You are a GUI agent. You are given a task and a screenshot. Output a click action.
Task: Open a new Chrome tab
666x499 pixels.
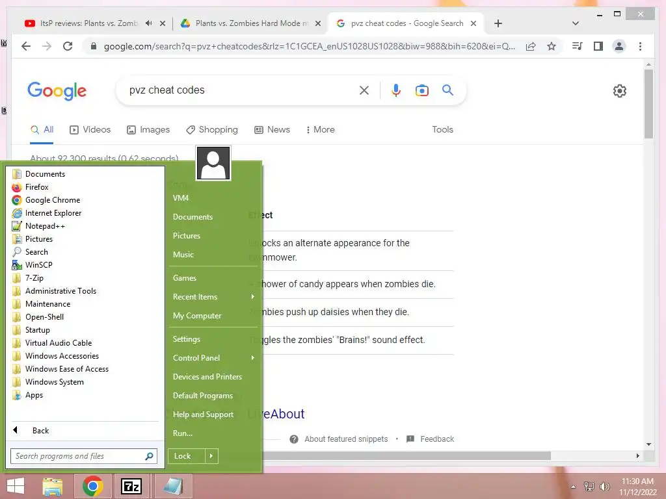click(x=498, y=23)
